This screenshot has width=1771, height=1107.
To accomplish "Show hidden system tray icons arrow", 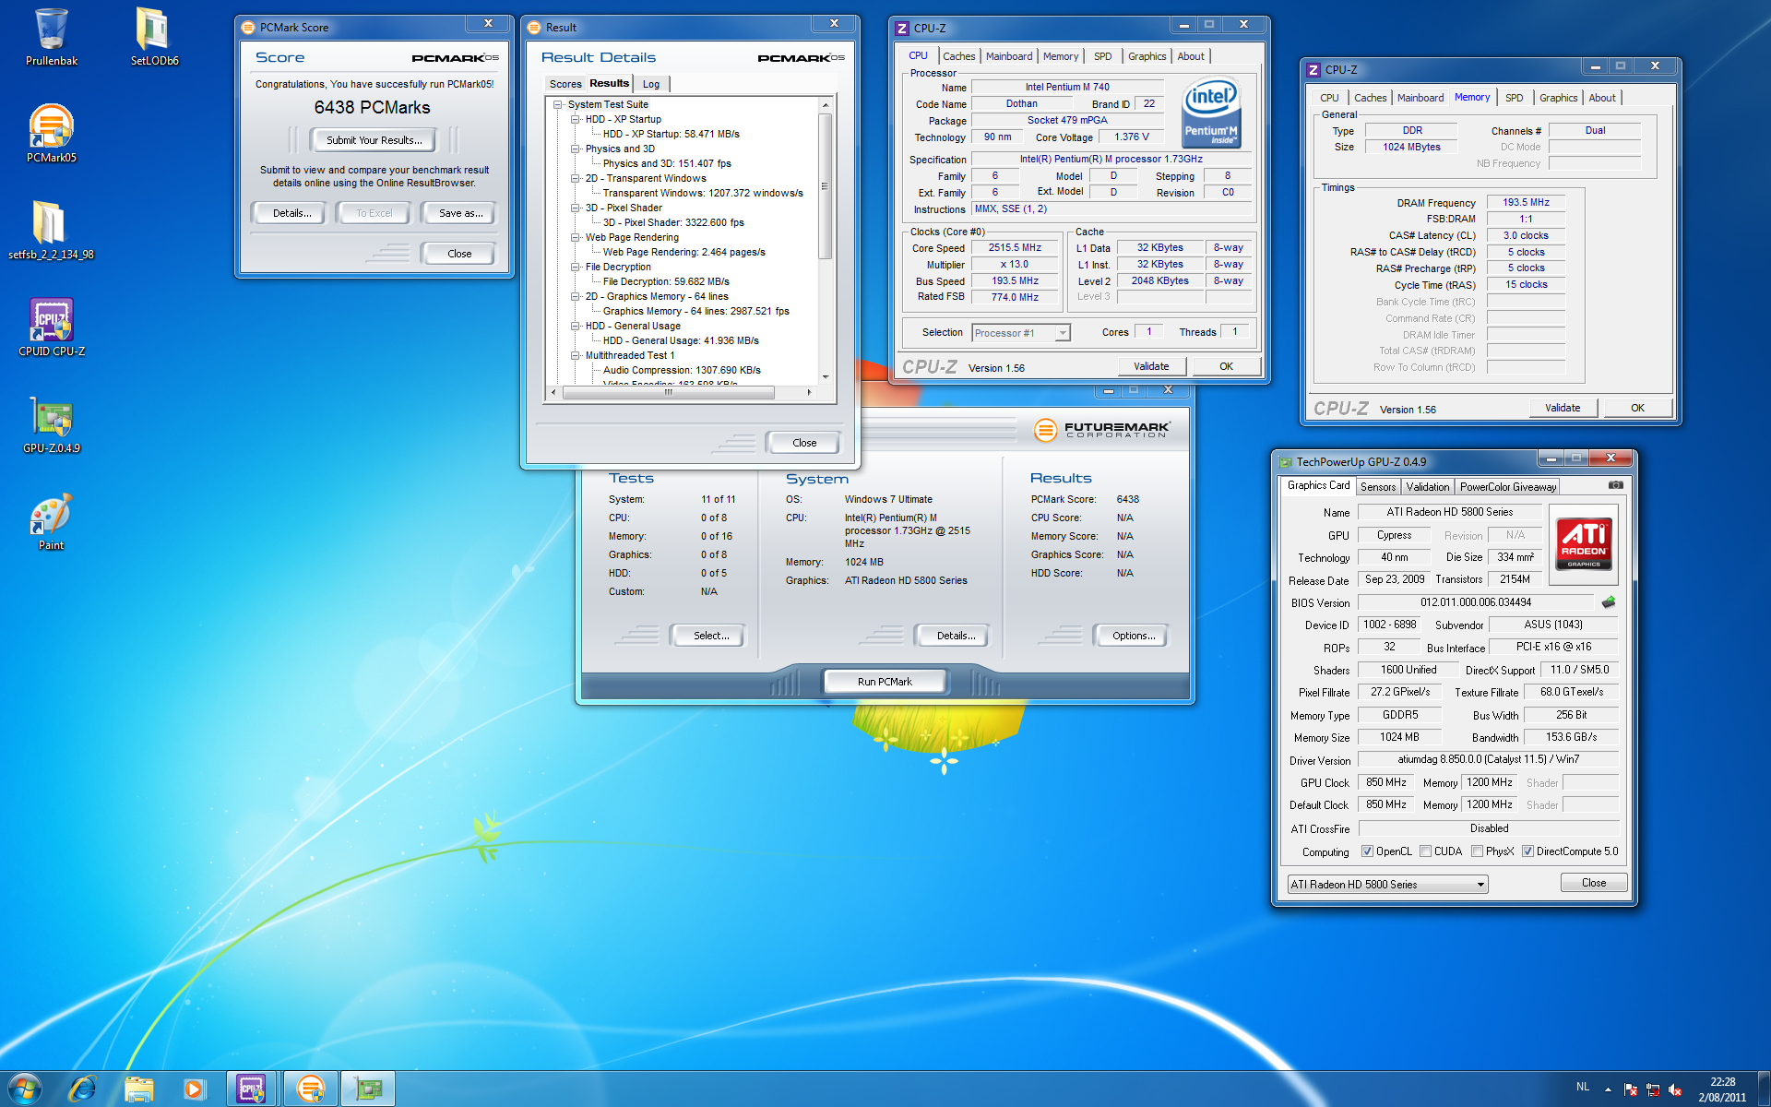I will [x=1608, y=1089].
